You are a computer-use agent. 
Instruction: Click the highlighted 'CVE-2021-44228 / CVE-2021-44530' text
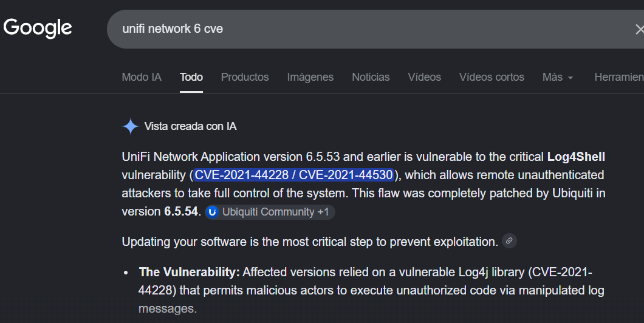point(293,175)
